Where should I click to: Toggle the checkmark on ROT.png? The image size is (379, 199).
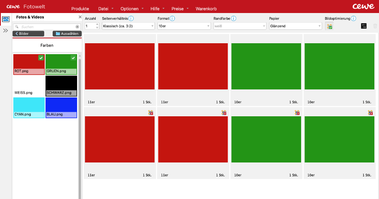[x=41, y=58]
